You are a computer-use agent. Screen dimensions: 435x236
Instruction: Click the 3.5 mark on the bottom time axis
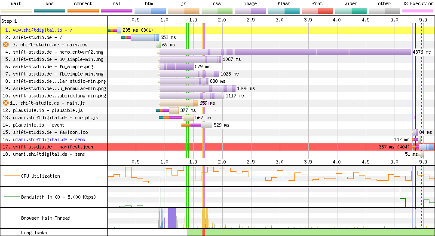pos(308,161)
